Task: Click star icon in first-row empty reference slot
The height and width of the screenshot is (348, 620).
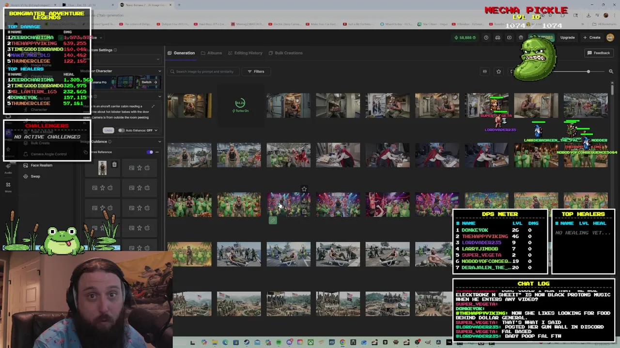Action: coord(139,168)
